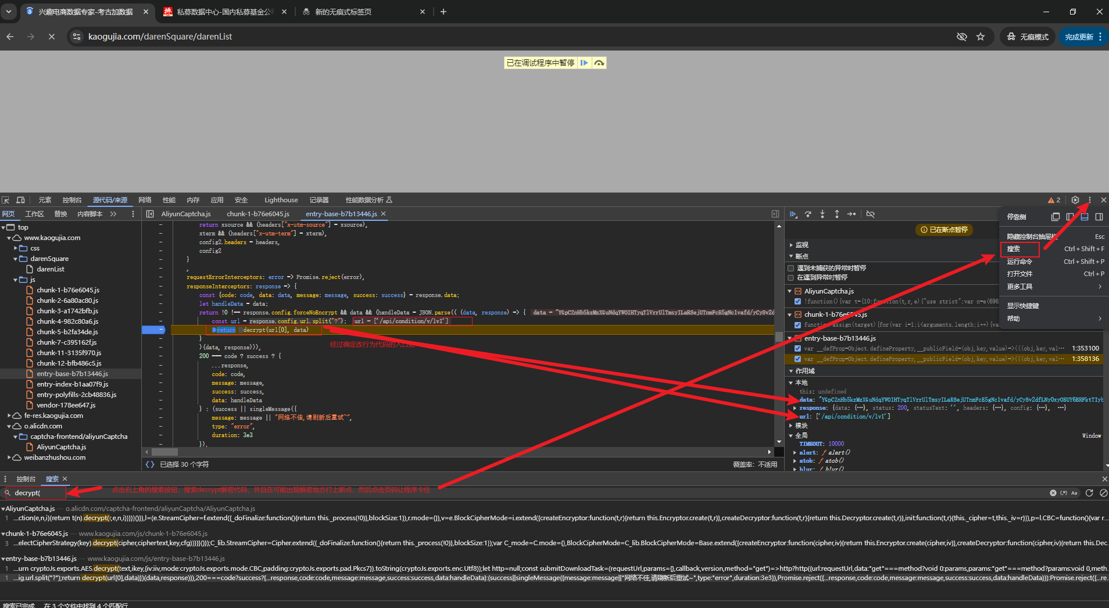This screenshot has width=1109, height=608.
Task: Open the AliyunCaptcha.js editor tab
Action: (186, 214)
